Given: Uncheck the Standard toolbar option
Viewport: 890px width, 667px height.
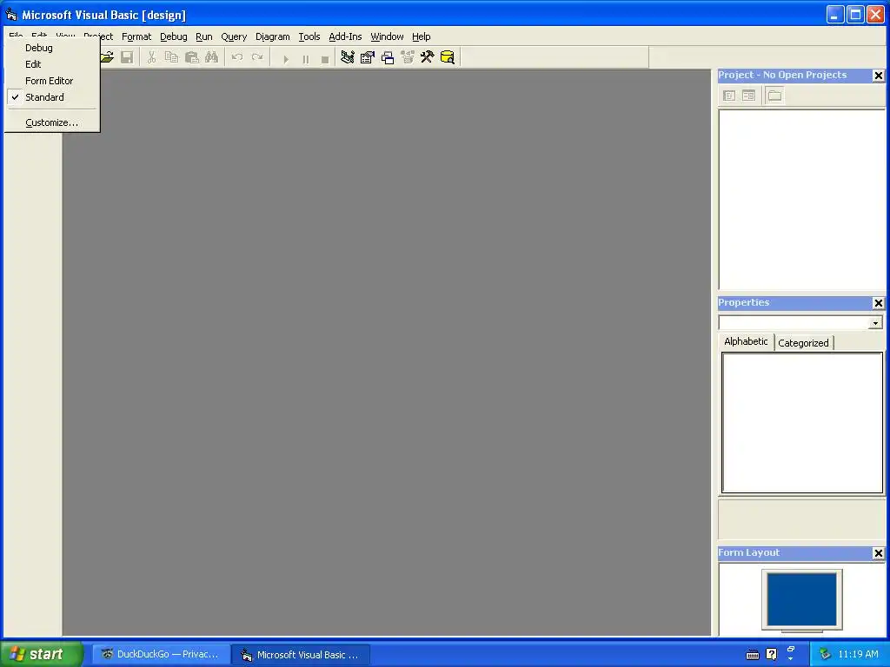Looking at the screenshot, I should tap(53, 97).
